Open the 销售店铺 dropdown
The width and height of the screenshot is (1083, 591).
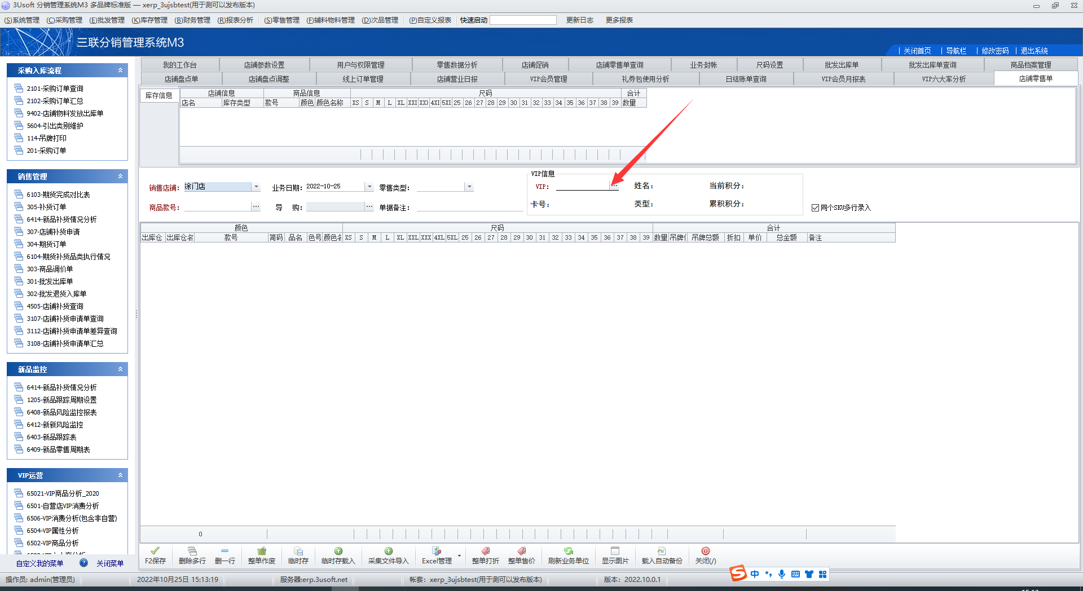256,187
